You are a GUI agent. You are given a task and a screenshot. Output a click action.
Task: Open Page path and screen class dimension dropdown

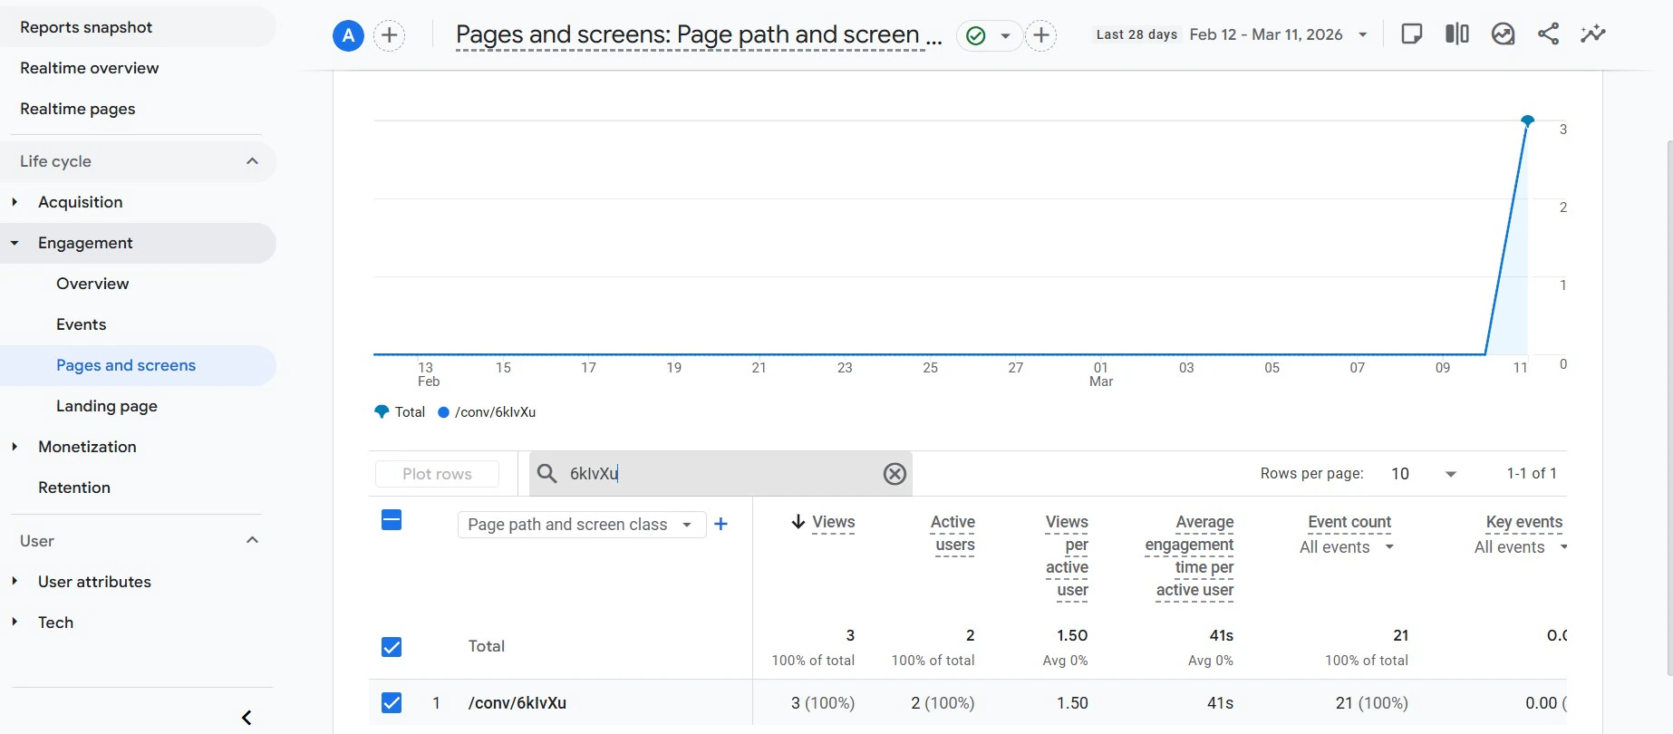pos(581,525)
